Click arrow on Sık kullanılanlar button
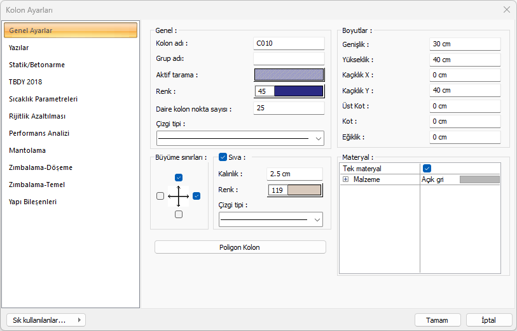 (x=79, y=320)
